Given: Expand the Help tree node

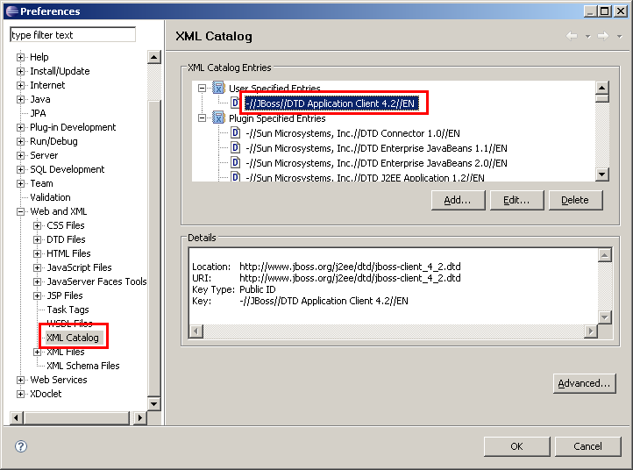Looking at the screenshot, I should click(20, 57).
